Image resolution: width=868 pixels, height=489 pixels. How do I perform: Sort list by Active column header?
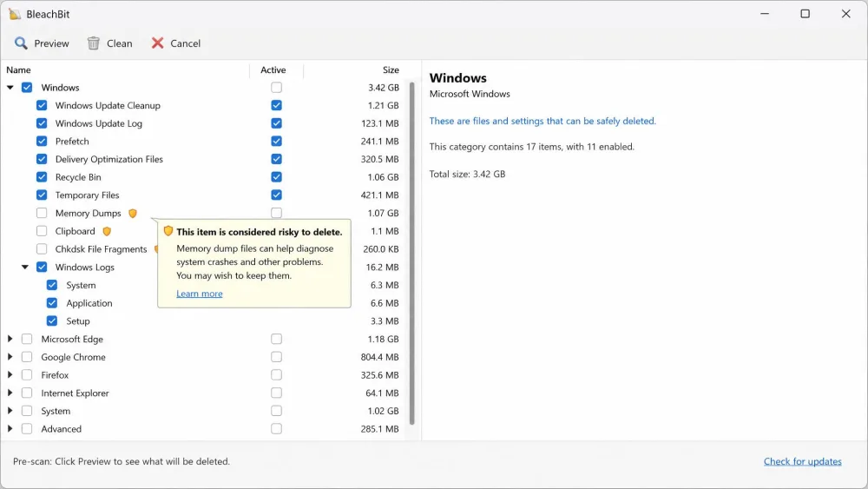click(273, 69)
